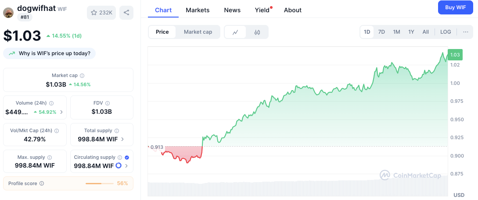Open the Markets tab
478x200 pixels.
click(x=198, y=10)
